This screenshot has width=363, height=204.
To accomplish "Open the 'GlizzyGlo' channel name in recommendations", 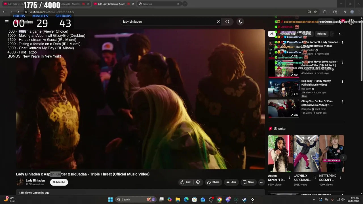I will 306,109.
